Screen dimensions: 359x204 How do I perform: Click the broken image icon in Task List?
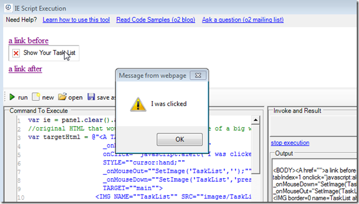click(16, 53)
